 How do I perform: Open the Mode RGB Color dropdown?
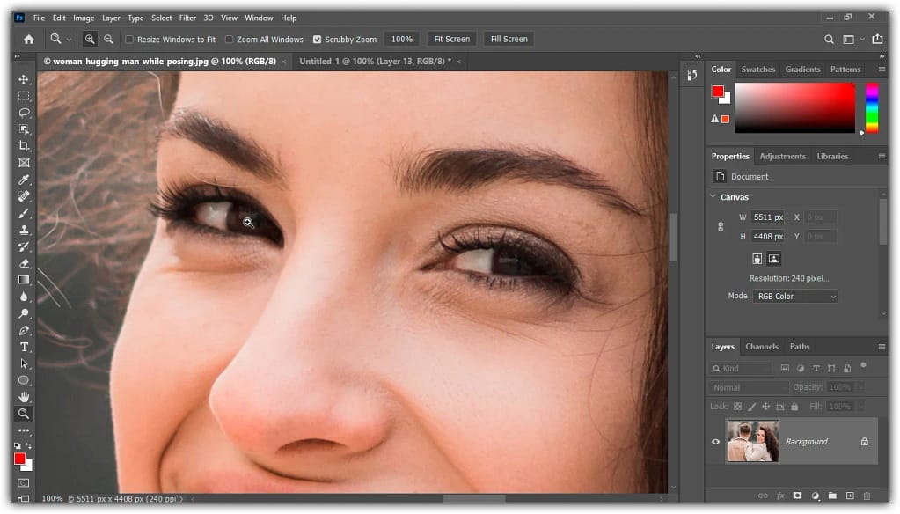(x=794, y=297)
